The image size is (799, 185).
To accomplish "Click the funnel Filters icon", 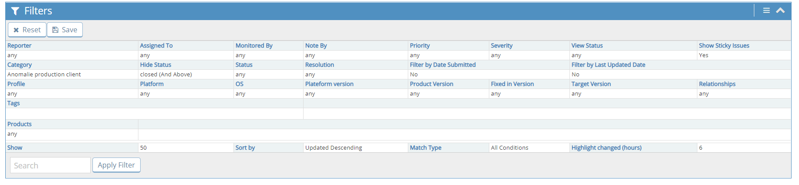I will [x=15, y=11].
